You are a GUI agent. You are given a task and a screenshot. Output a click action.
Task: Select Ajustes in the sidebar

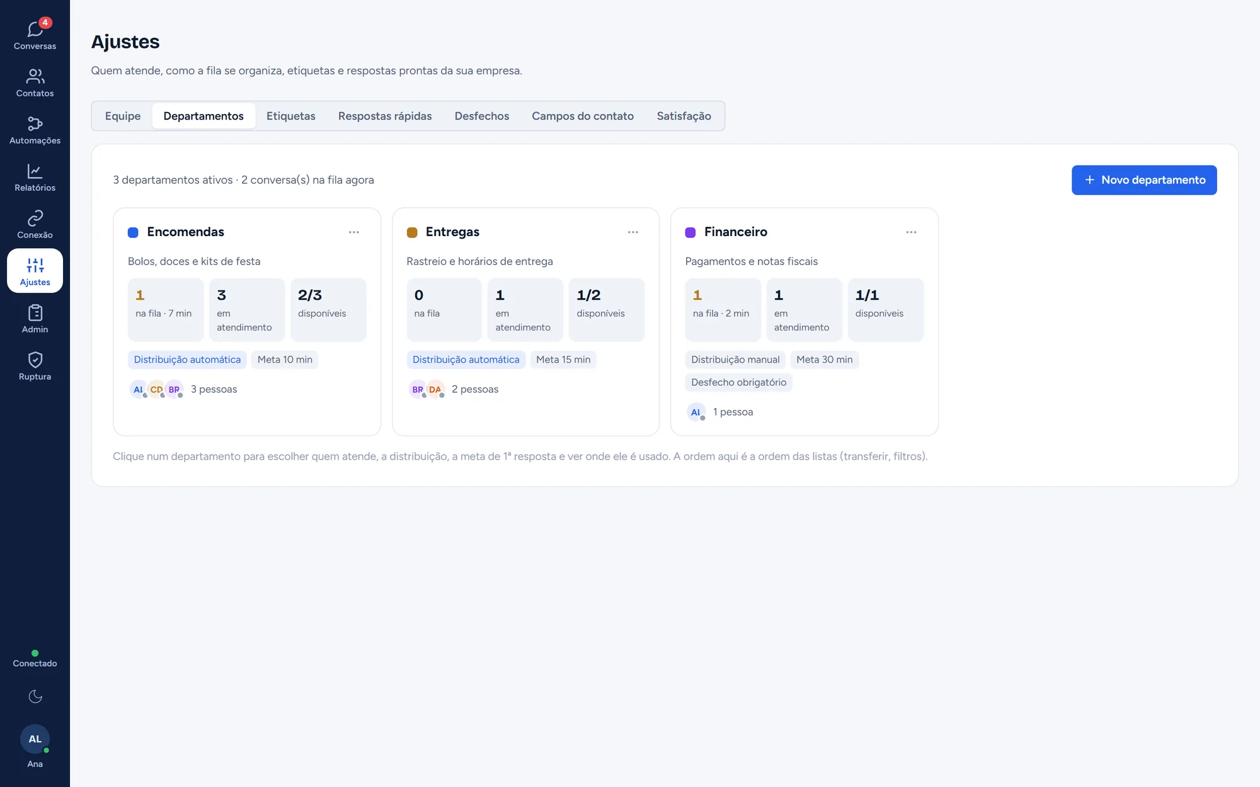[x=35, y=271]
